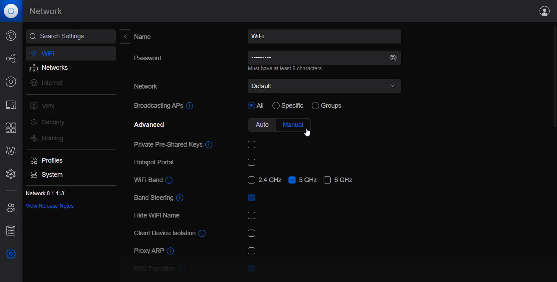Click the Network 8.1.113 version text
This screenshot has width=557, height=282.
coord(45,193)
